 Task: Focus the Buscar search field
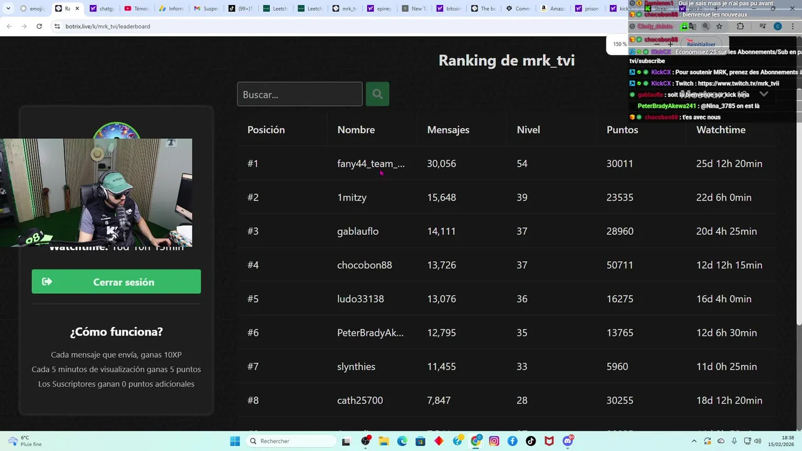coord(299,94)
